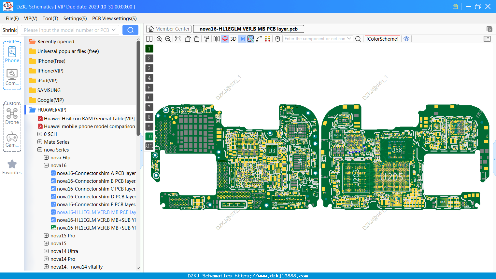Show ALL PCB layers
The height and width of the screenshot is (279, 496).
(149, 146)
